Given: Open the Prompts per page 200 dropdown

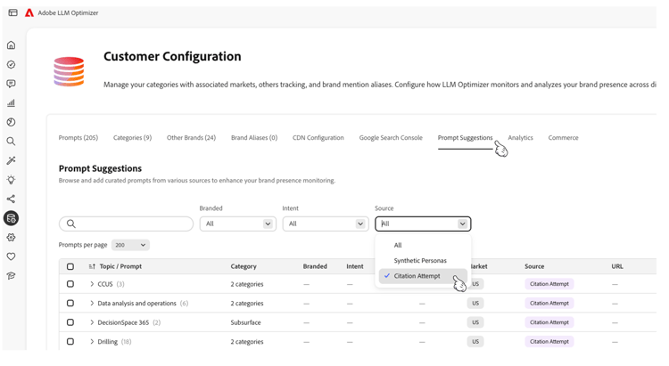Looking at the screenshot, I should click(130, 245).
